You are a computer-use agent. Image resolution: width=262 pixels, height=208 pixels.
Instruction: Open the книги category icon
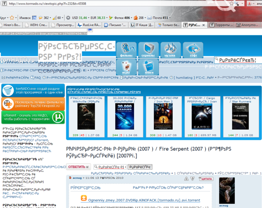point(149,67)
